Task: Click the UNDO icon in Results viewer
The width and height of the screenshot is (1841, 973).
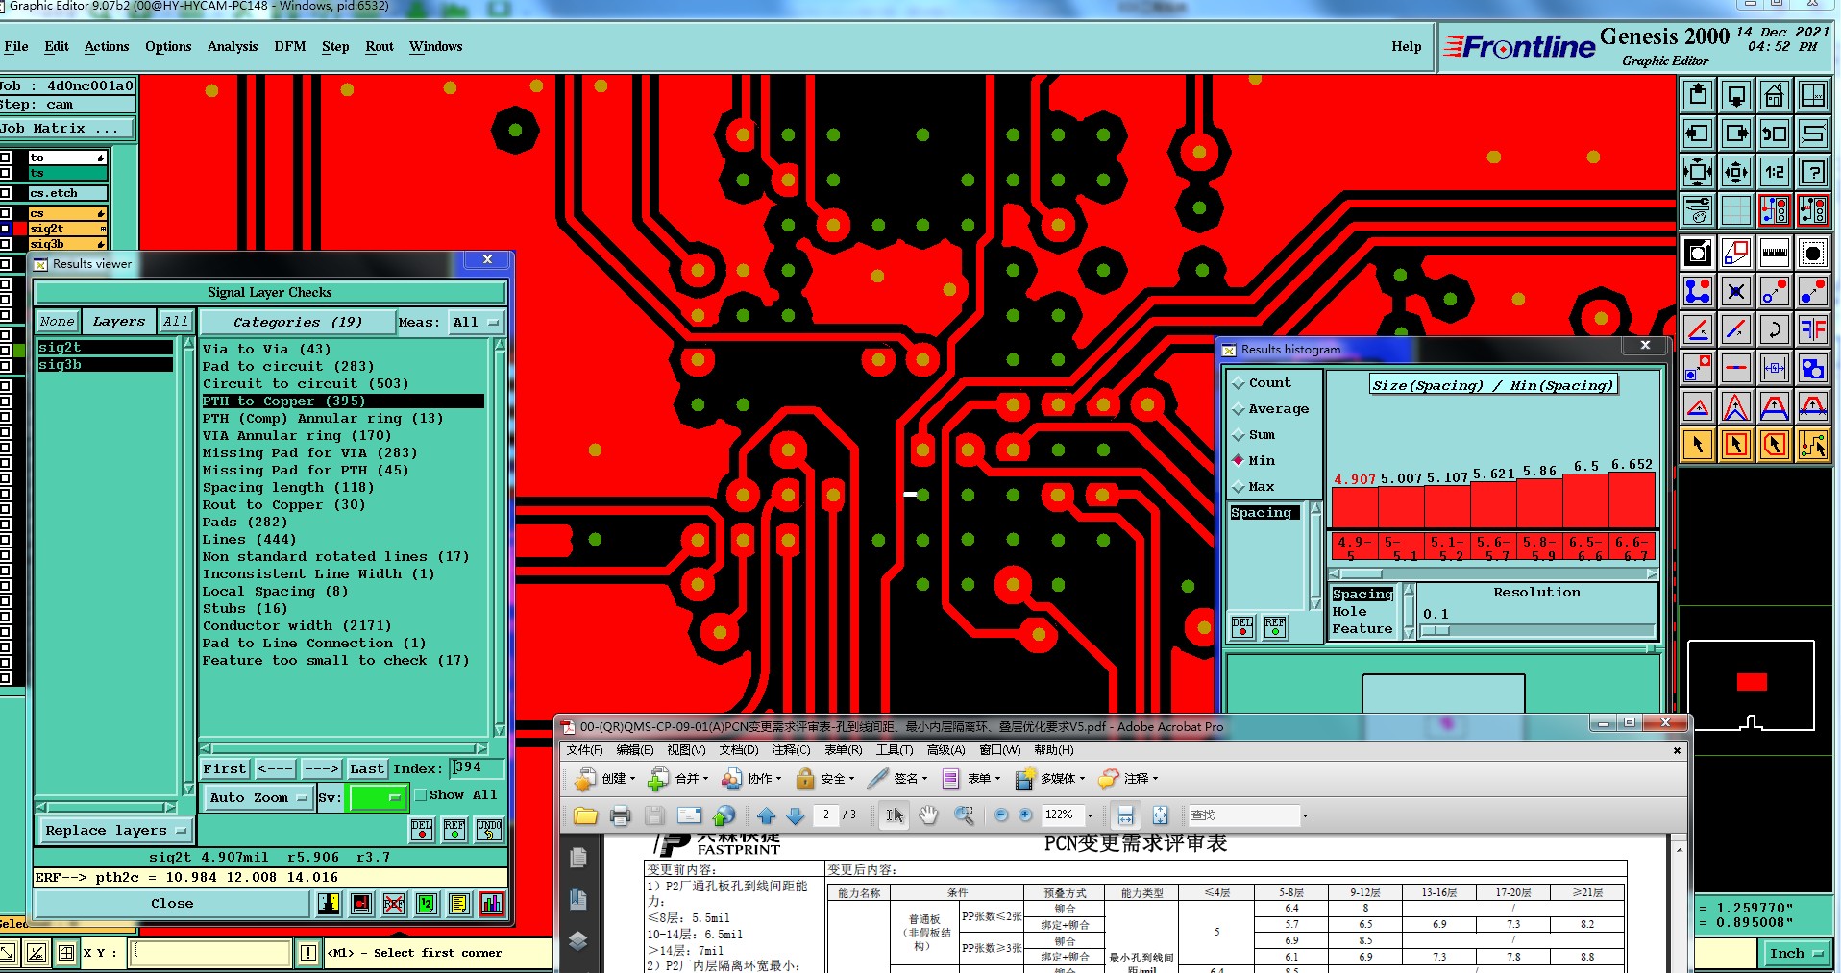Action: 489,830
